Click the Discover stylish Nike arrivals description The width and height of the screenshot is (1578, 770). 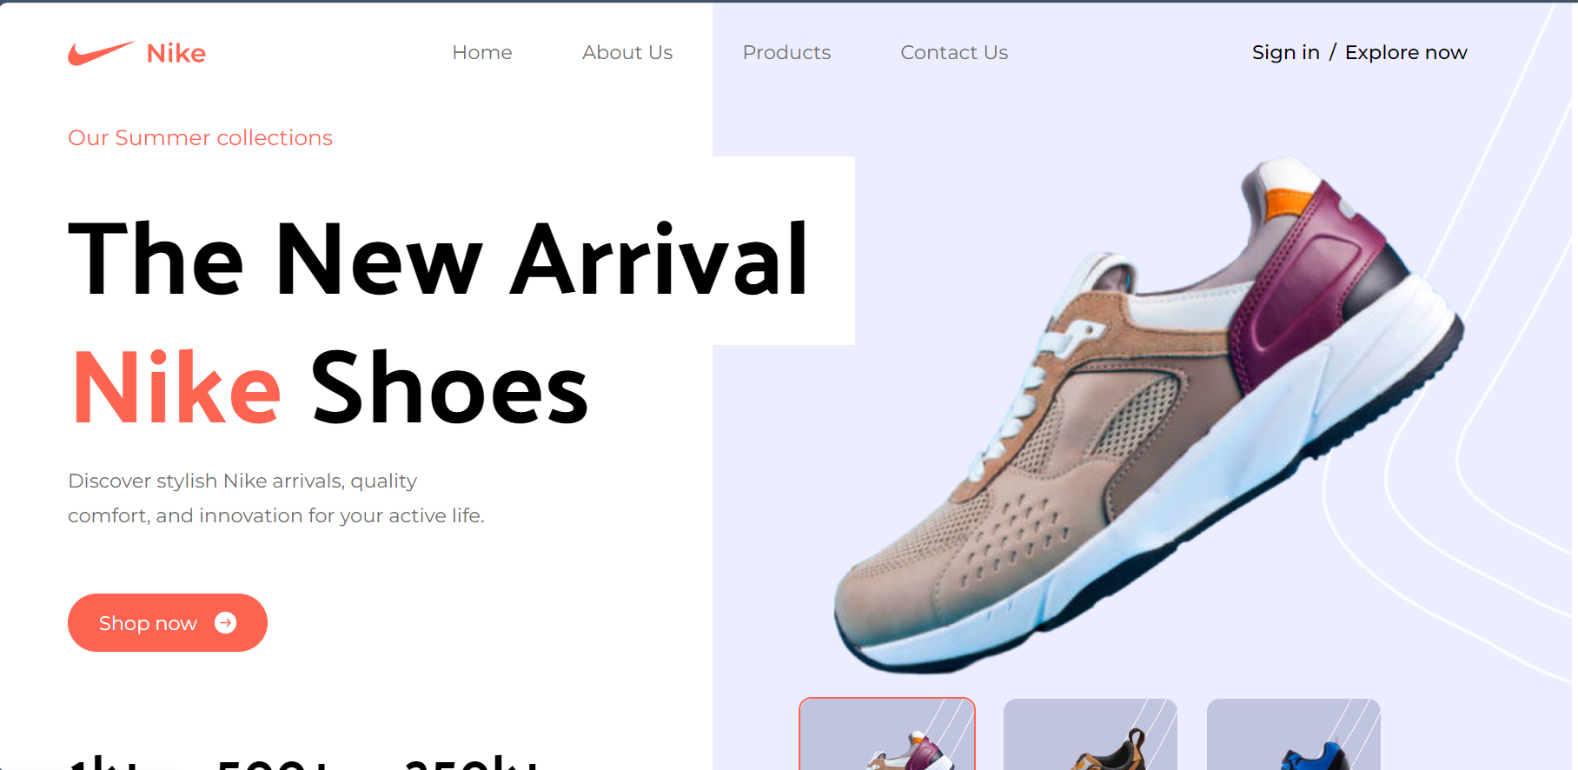(276, 498)
